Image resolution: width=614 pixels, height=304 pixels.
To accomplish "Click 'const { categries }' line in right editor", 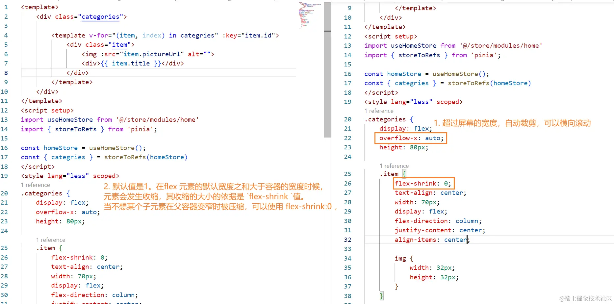I will [x=448, y=83].
